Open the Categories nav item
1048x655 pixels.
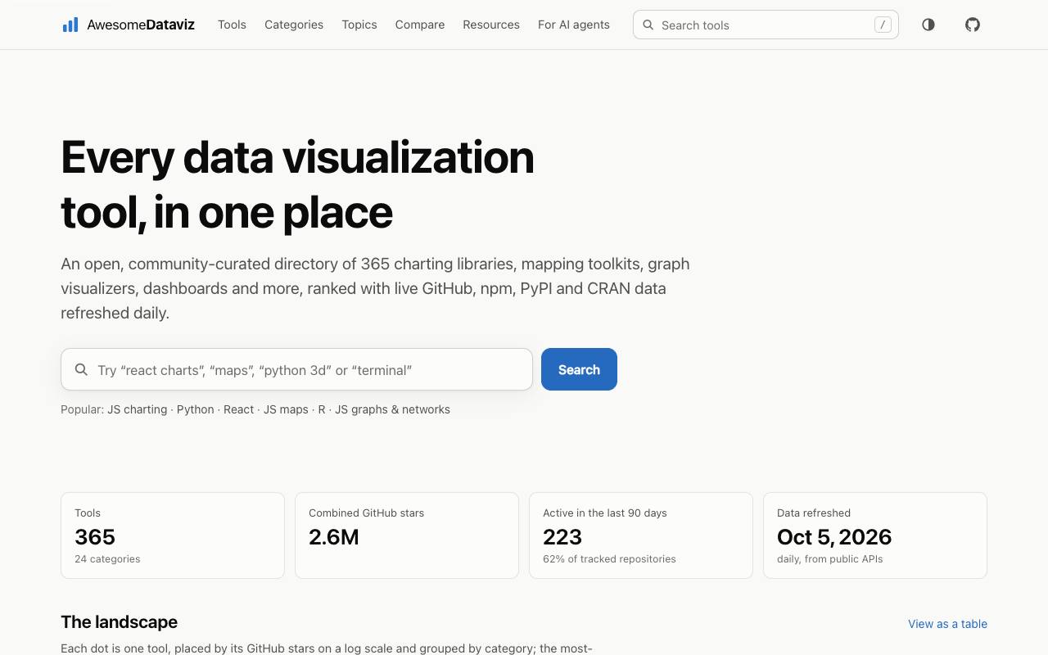(x=294, y=25)
